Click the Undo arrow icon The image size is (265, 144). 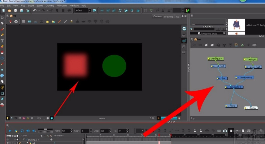(35, 10)
